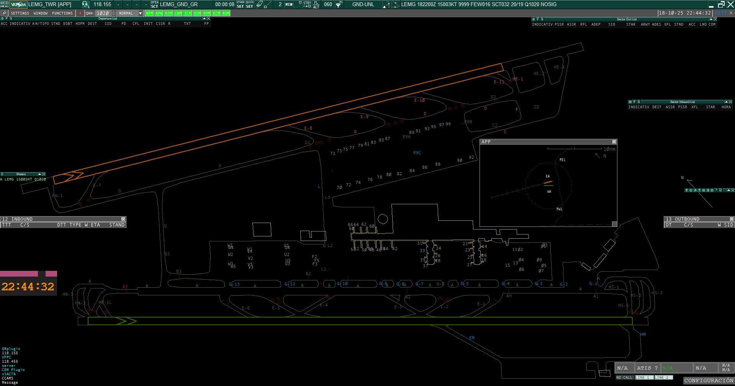
Task: Click the headset voice communication icon
Action: 85,4
